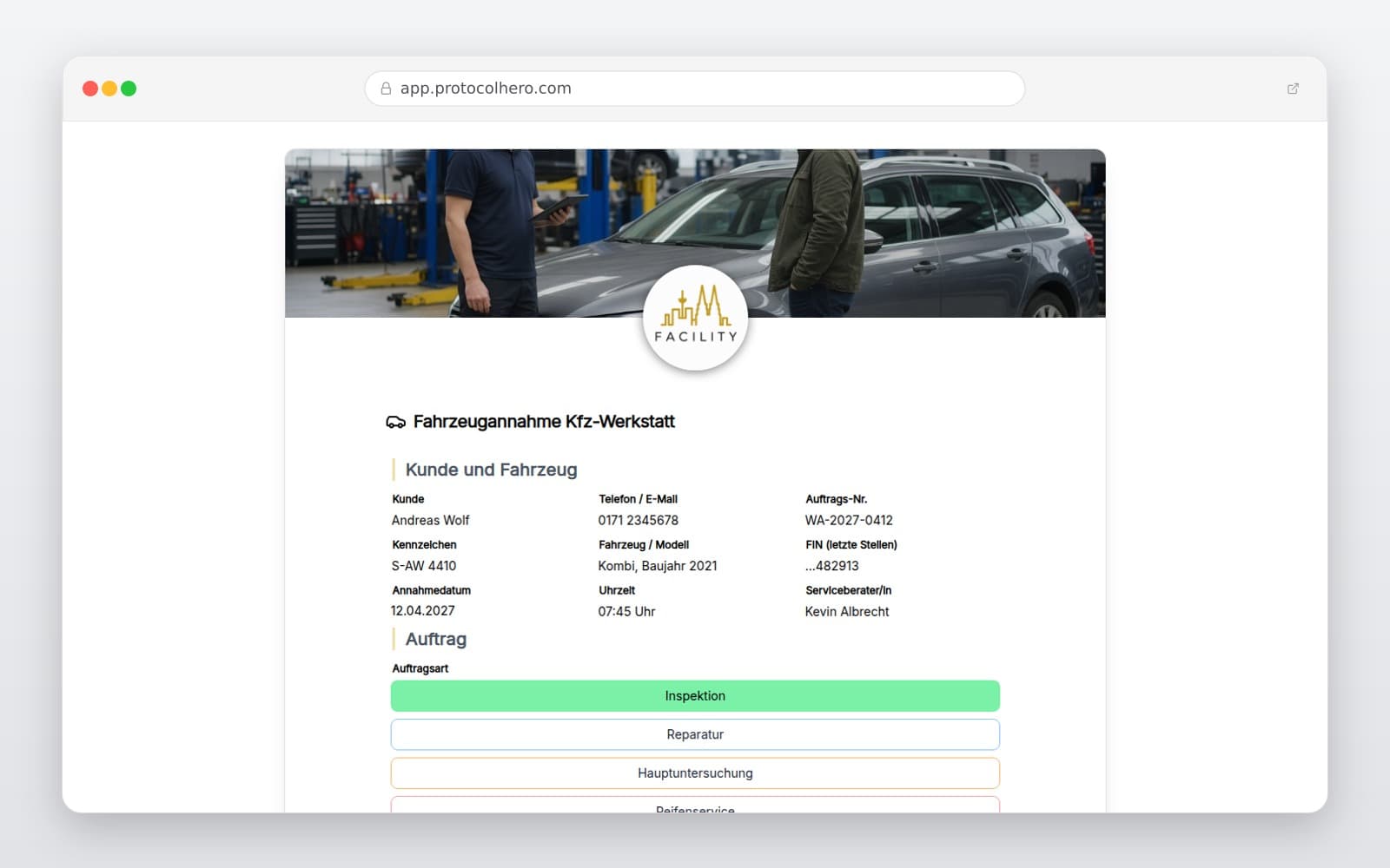Screen dimensions: 1390x868
Task: Click the Uhrzeit label
Action: pos(617,590)
